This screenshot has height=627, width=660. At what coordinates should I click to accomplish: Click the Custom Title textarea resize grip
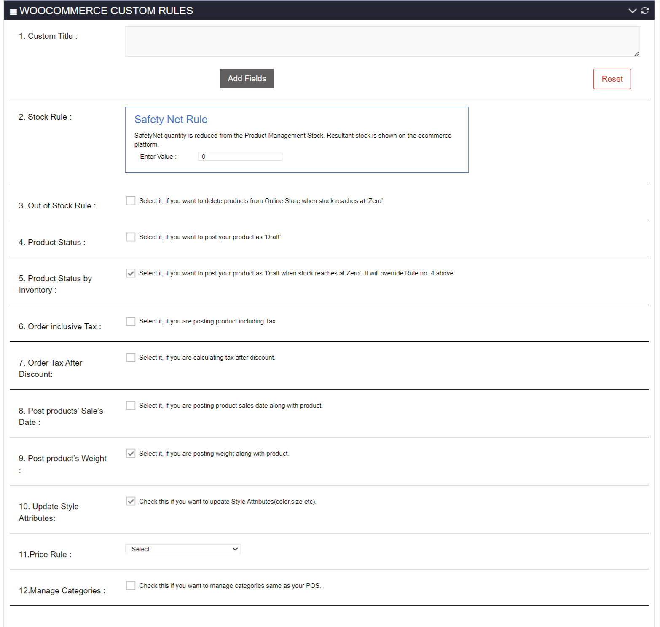pos(636,53)
